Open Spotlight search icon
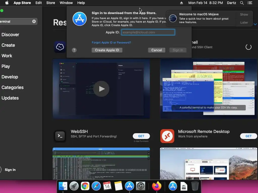Viewport: 258px width, 193px height. point(242,3)
